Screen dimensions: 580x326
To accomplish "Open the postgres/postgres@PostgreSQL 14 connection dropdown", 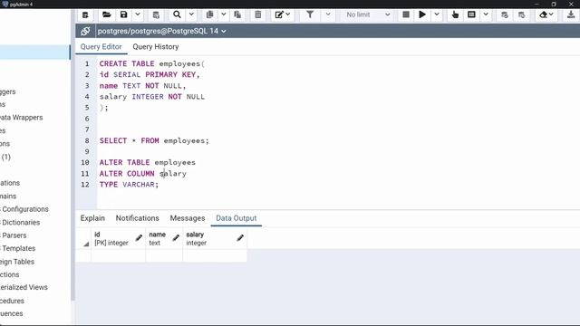I will 161,31.
